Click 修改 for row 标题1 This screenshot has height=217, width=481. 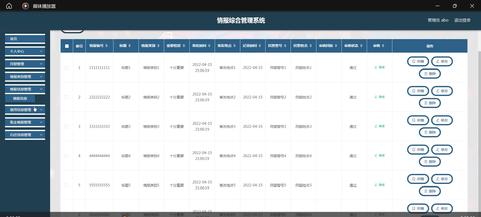click(442, 61)
